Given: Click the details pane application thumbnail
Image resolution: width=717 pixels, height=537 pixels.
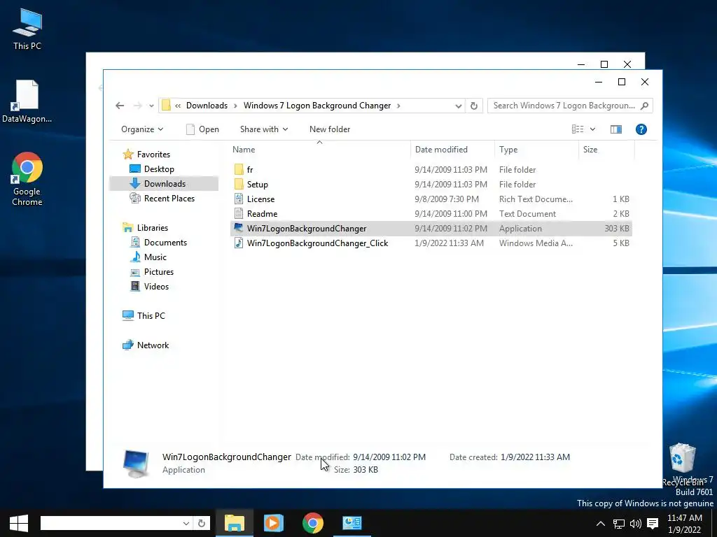Looking at the screenshot, I should point(137,464).
